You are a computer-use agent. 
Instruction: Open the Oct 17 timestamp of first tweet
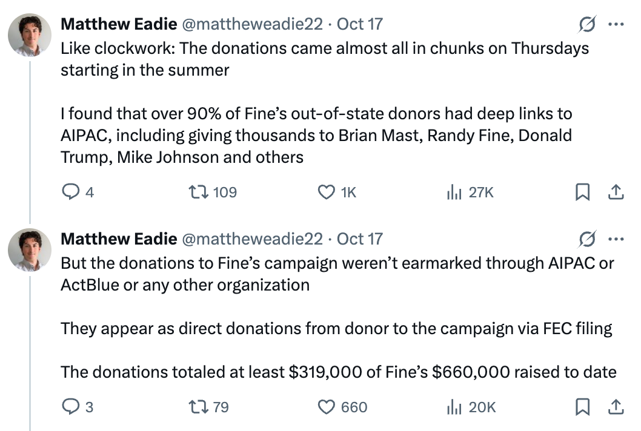(360, 24)
